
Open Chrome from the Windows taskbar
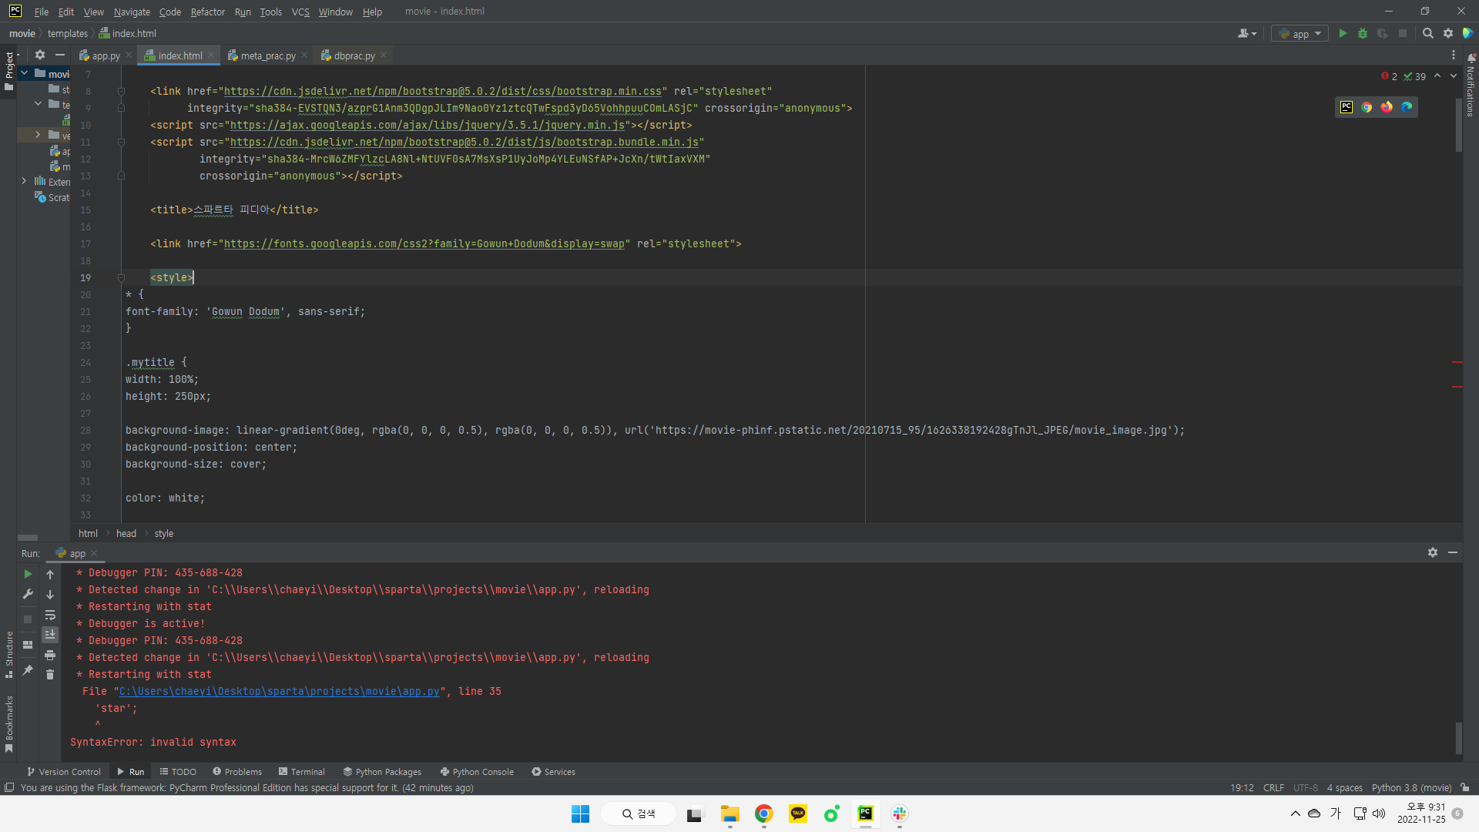tap(764, 814)
